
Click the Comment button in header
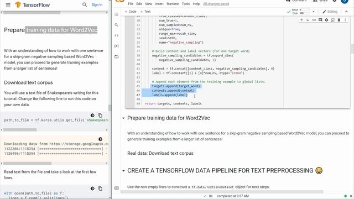point(296,1)
